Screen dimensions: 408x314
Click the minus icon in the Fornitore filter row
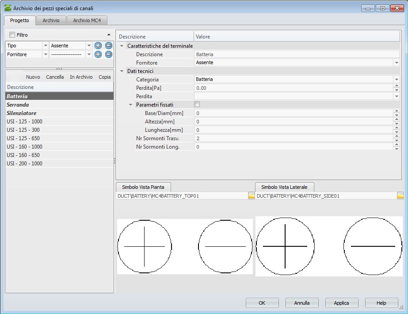pos(108,54)
